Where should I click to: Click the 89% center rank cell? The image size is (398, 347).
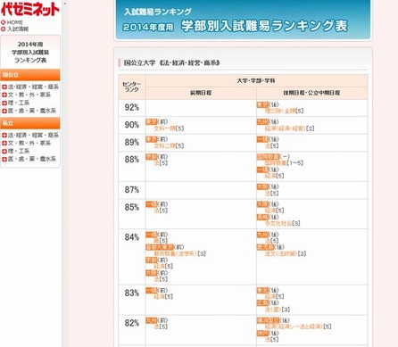coord(132,143)
